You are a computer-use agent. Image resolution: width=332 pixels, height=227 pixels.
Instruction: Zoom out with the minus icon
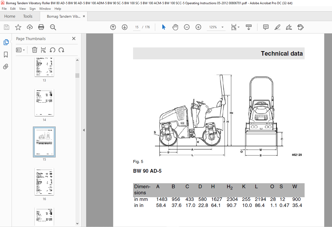[187, 27]
